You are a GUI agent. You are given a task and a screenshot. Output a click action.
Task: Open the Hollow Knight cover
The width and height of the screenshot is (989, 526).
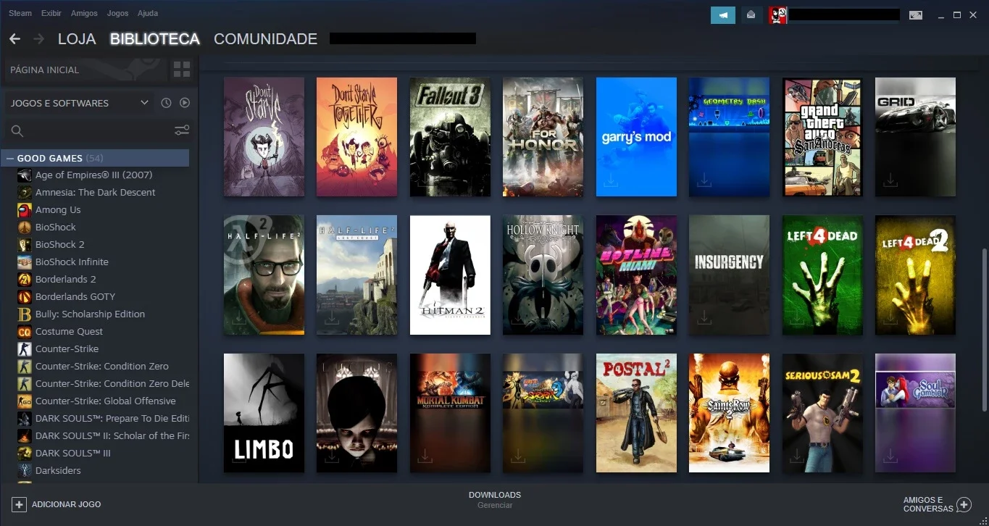[x=543, y=275]
